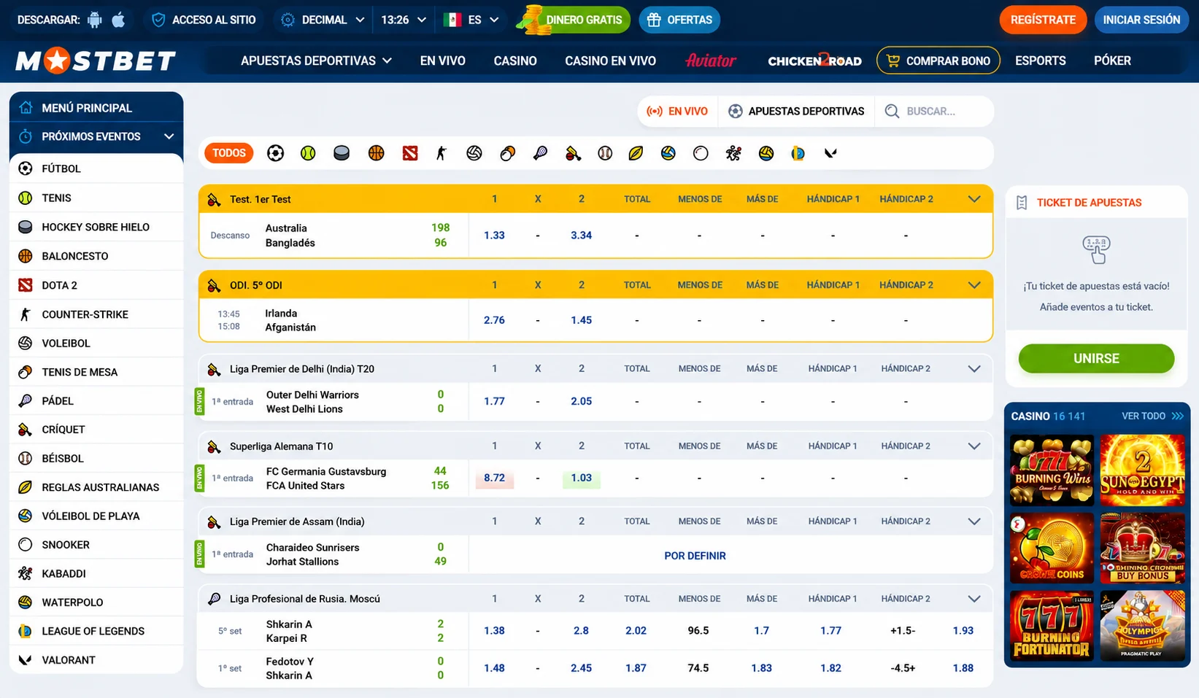The image size is (1199, 698).
Task: Switch to APUESTAS DEPORTIVAS toggle by the search box
Action: pos(796,111)
